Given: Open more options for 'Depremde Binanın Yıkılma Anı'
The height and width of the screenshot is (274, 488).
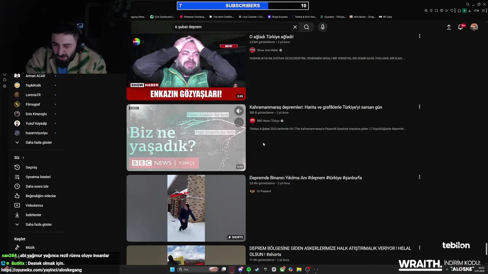Looking at the screenshot, I should pos(419,177).
